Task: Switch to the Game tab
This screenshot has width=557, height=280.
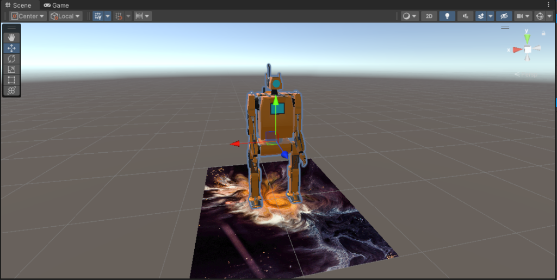Action: [56, 5]
